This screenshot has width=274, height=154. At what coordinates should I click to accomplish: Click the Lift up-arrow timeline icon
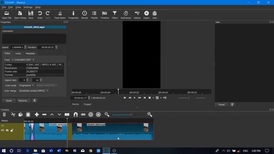pos(52,115)
